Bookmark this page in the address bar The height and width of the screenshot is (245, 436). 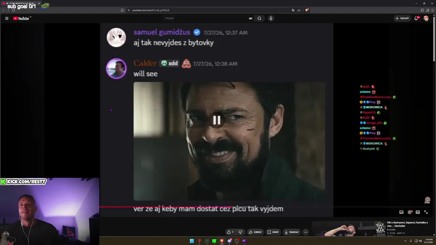(122, 10)
